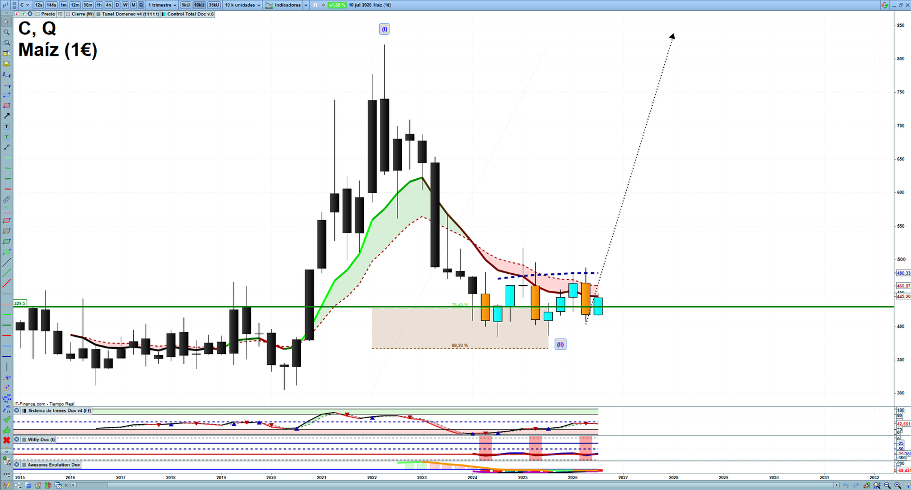Toggle Control Total Doc v.6 color box
The height and width of the screenshot is (490, 911).
click(x=163, y=14)
